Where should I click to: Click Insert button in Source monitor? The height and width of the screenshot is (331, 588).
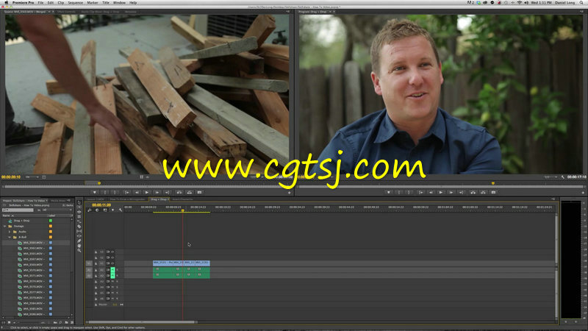coord(179,192)
